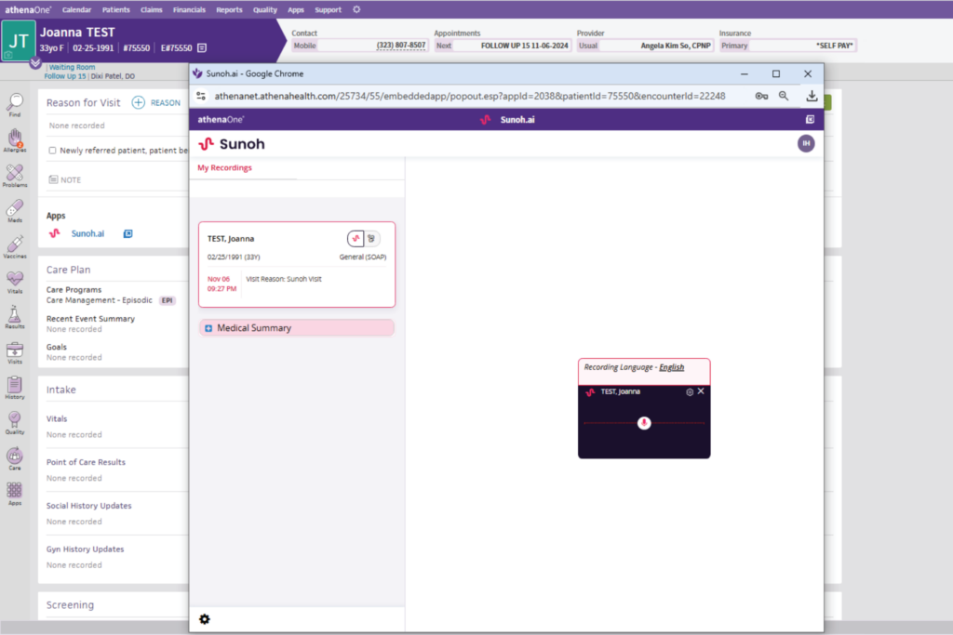Screen dimensions: 953x635
Task: Select the TEST, Joanna recording card
Action: pos(297,265)
